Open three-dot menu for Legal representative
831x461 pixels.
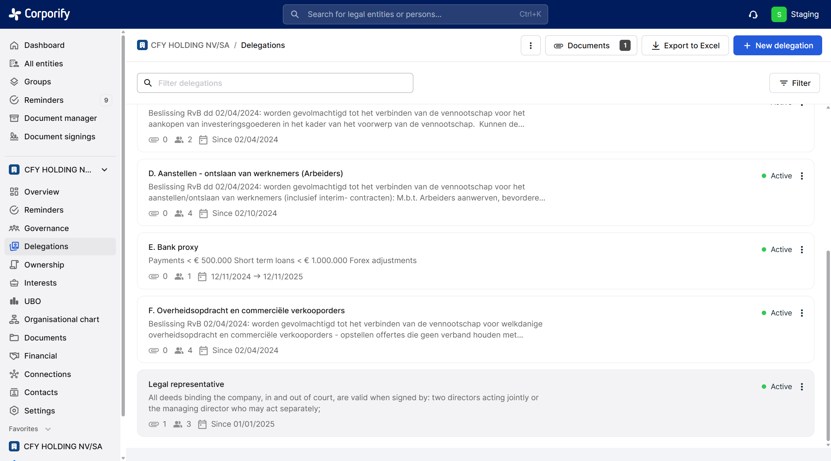[x=802, y=387]
